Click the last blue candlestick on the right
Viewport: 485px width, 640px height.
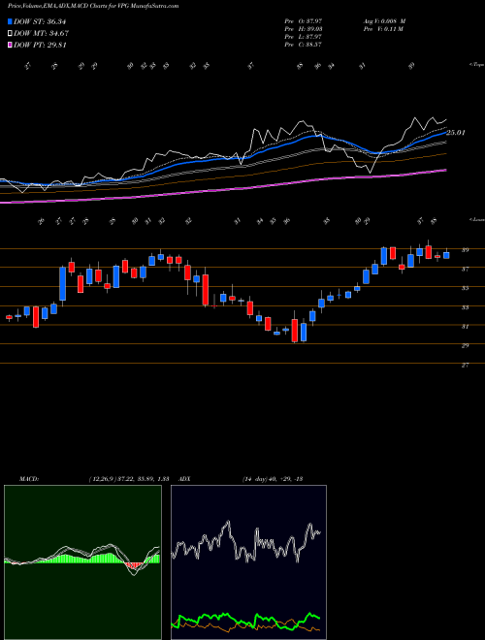pyautogui.click(x=446, y=255)
